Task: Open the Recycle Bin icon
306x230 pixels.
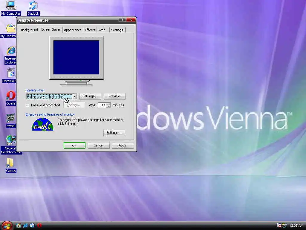Action: click(x=10, y=75)
